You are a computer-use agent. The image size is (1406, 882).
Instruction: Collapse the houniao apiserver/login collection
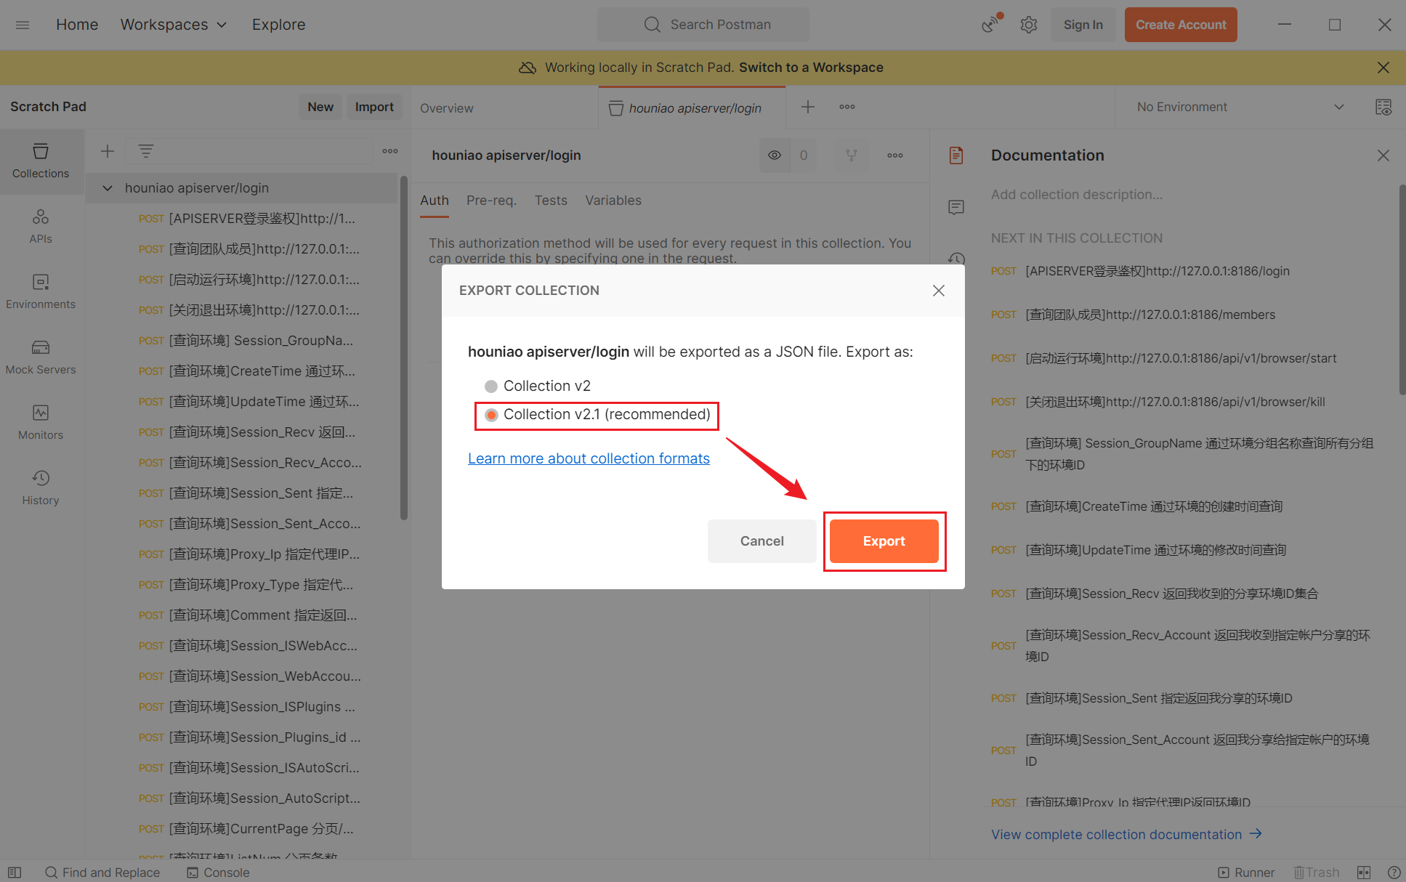(108, 188)
